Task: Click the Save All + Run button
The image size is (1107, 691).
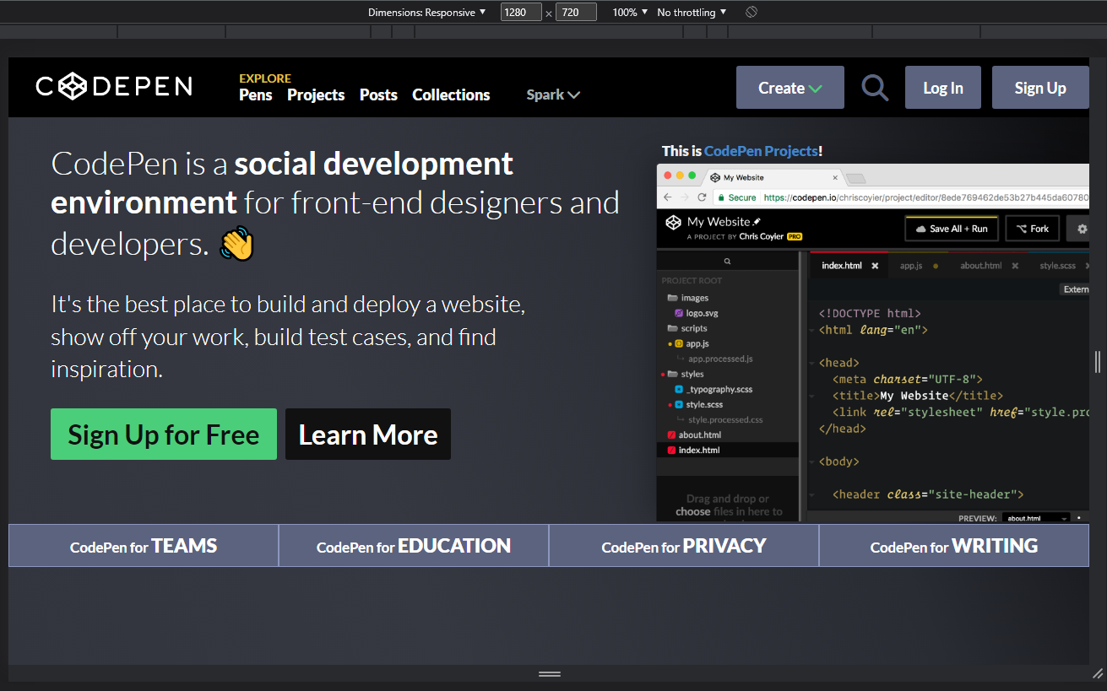Action: click(952, 229)
